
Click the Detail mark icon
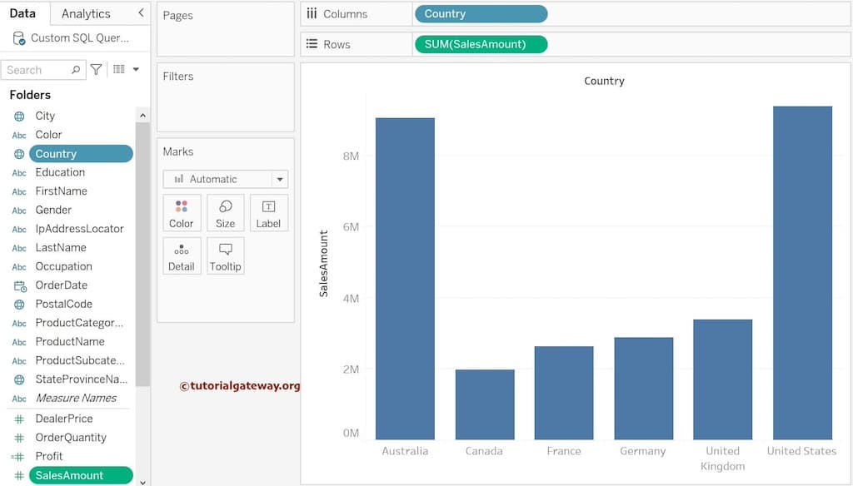[182, 255]
